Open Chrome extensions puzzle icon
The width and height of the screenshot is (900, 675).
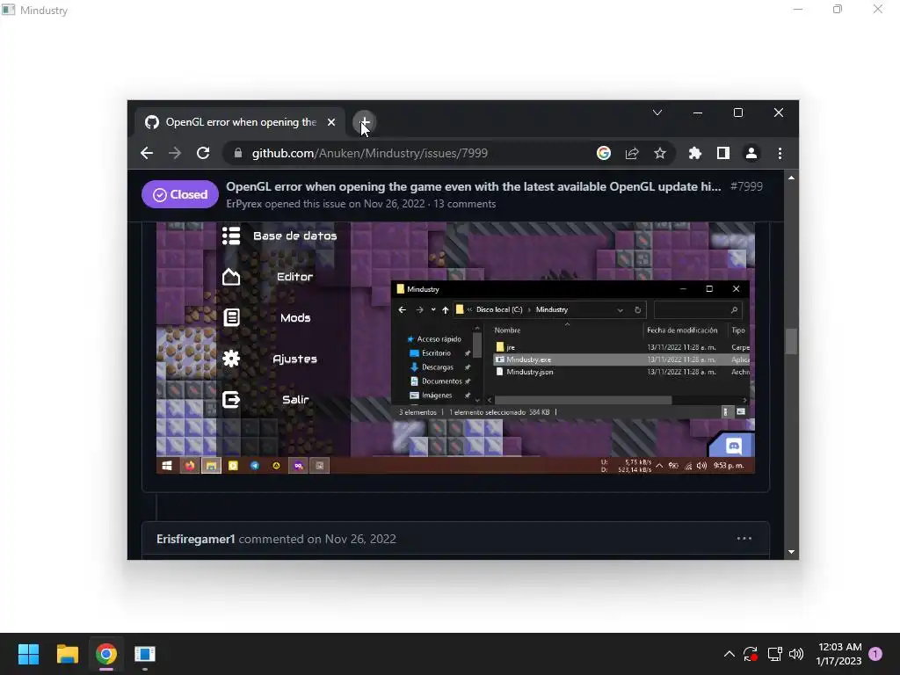coord(695,153)
